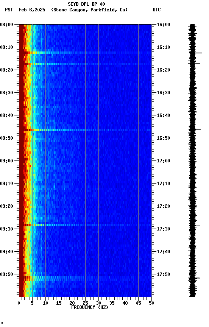
Task: Click the spectrogram event streak near 17:28 UTC
Action: (85, 225)
